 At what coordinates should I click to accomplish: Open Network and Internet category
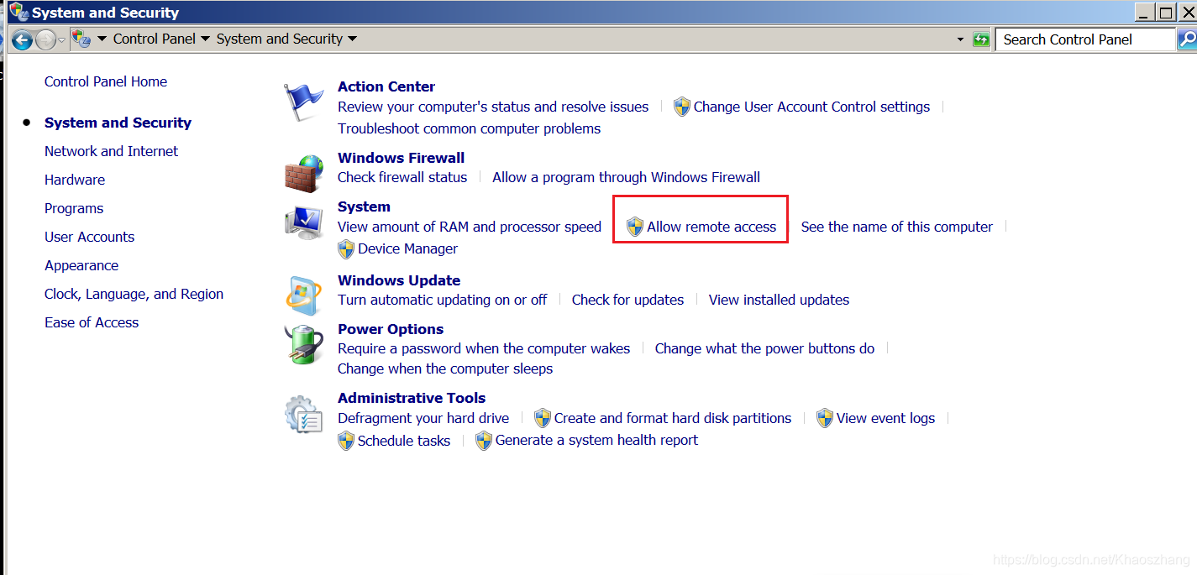coord(112,151)
